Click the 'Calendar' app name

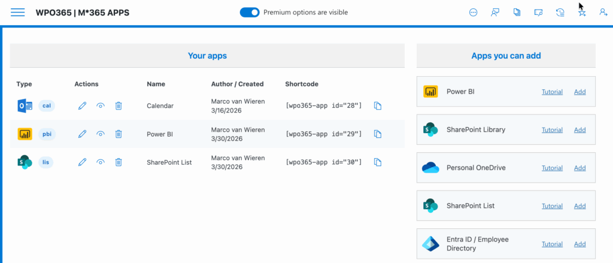(x=160, y=105)
